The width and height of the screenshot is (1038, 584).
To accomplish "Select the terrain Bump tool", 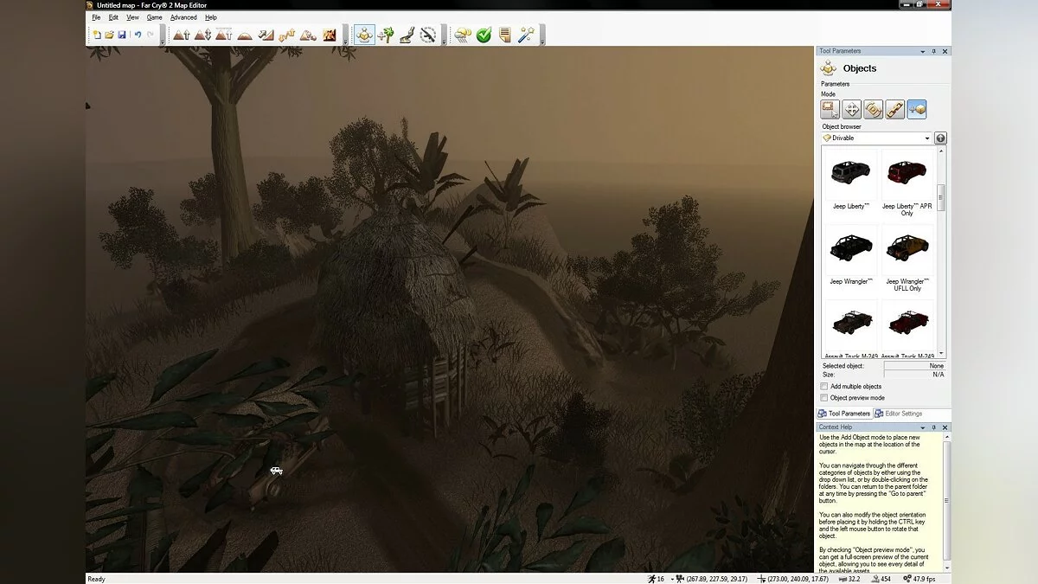I will pos(181,35).
